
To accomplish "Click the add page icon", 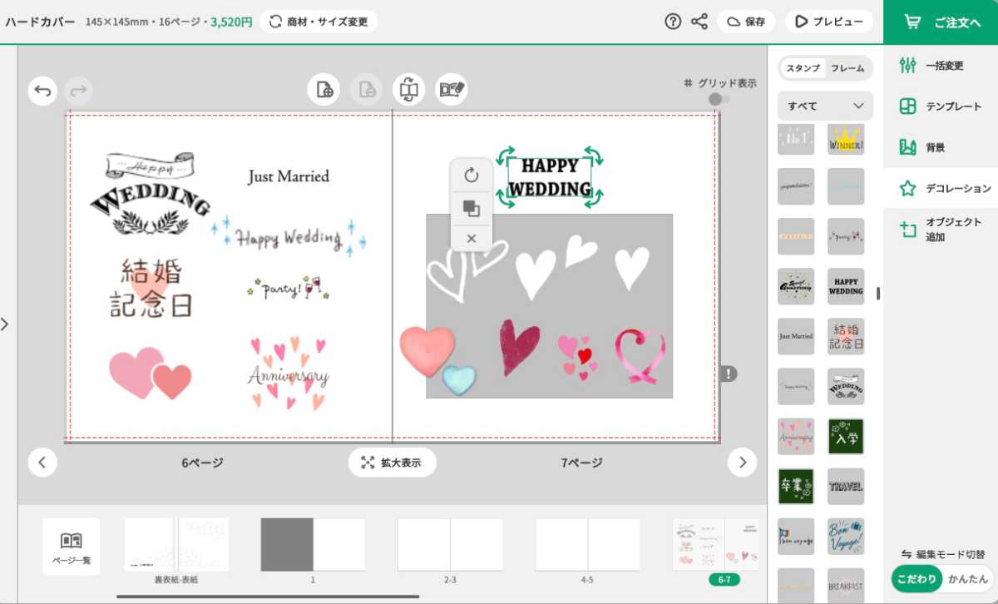I will tap(324, 90).
